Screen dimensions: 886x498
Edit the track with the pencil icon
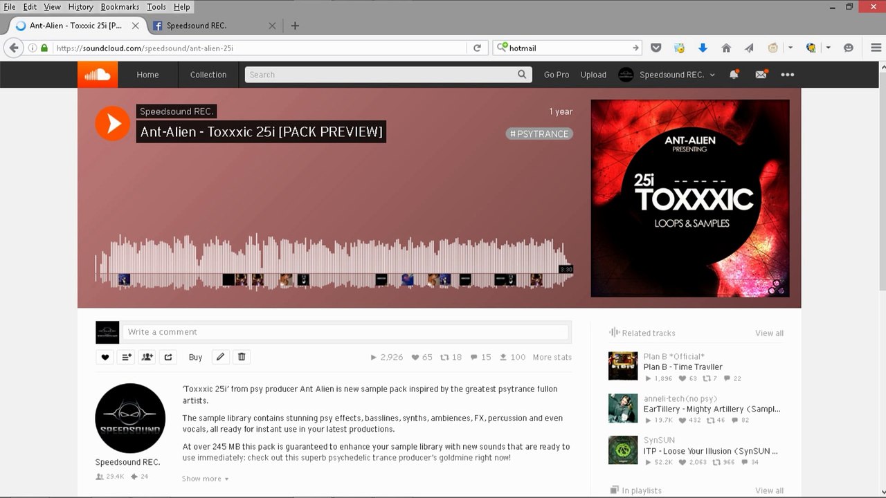(x=220, y=357)
